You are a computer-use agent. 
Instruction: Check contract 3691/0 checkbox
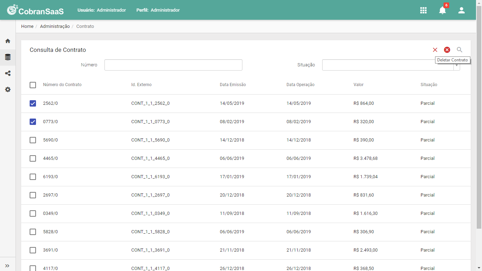33,250
